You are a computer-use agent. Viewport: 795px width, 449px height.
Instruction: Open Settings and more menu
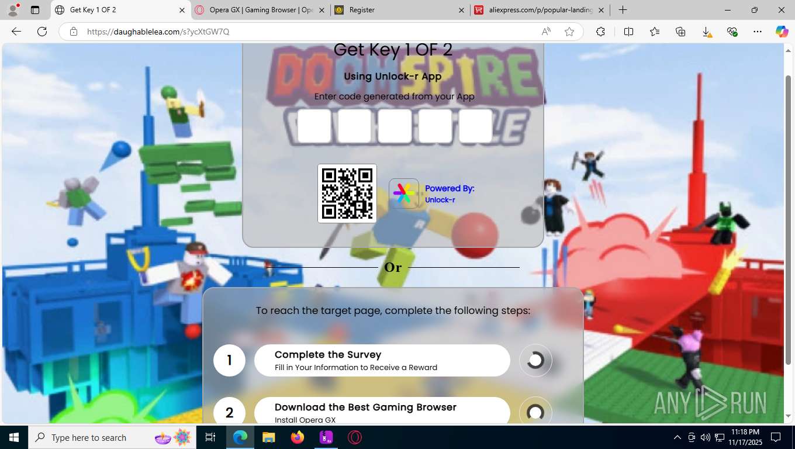click(x=758, y=32)
